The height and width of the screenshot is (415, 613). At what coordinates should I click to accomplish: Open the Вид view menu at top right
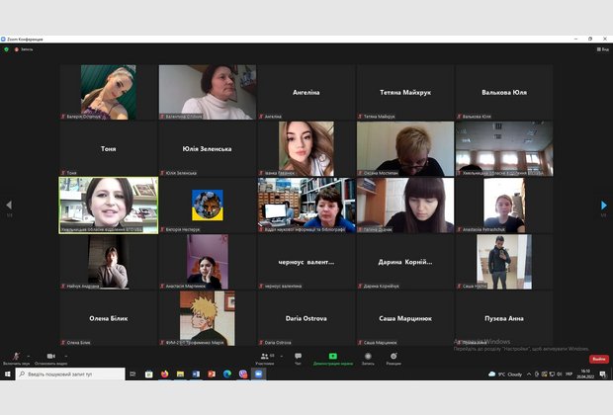click(x=603, y=49)
